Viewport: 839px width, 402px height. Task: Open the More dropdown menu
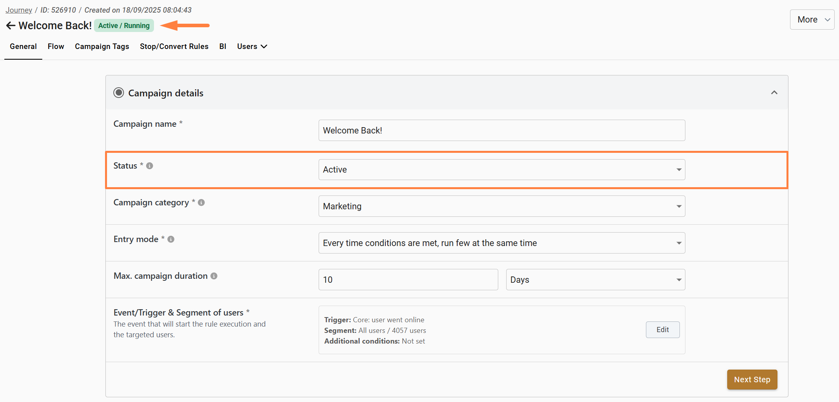click(x=812, y=20)
